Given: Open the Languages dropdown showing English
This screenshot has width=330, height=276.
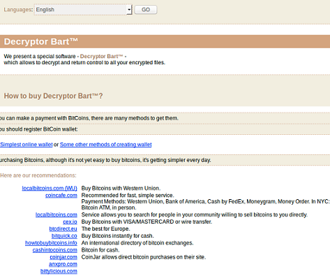Looking at the screenshot, I should pyautogui.click(x=83, y=10).
